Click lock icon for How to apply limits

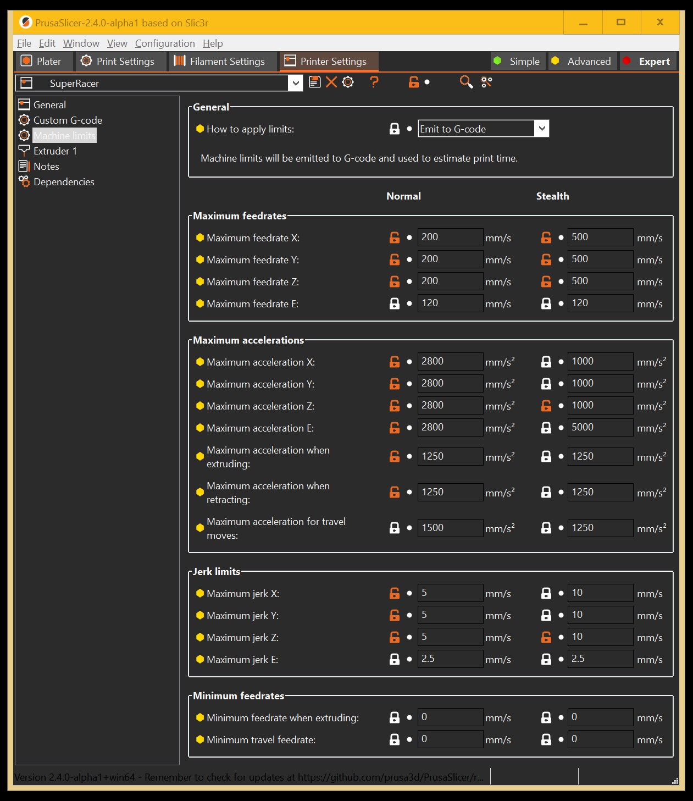[395, 129]
